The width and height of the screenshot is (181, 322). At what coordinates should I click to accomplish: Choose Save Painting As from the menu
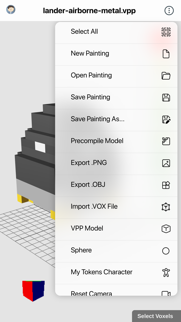(x=98, y=119)
